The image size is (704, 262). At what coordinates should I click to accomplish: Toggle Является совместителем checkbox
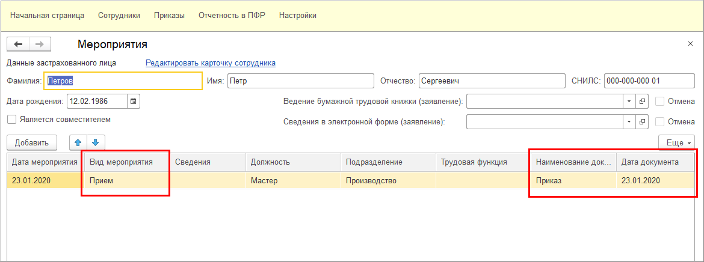point(11,120)
